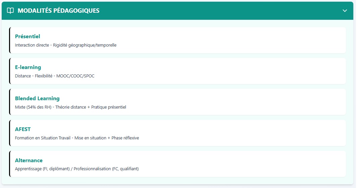Click "Formation en Situation Travail" description line
This screenshot has height=188, width=358.
(x=77, y=138)
